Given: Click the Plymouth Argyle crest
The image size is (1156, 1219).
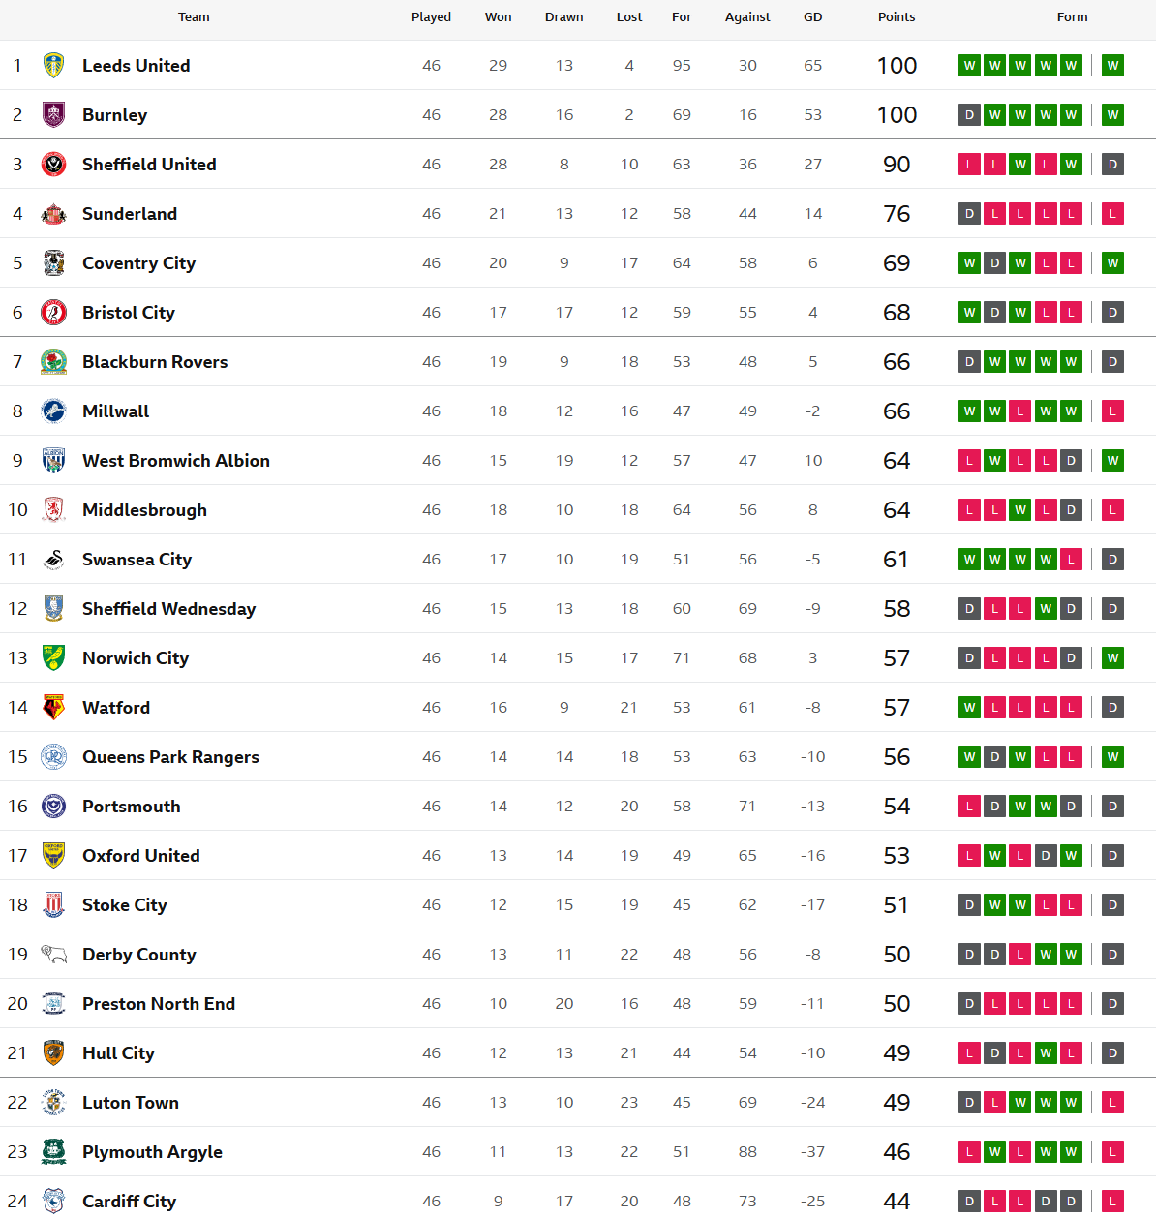Looking at the screenshot, I should pos(54,1152).
